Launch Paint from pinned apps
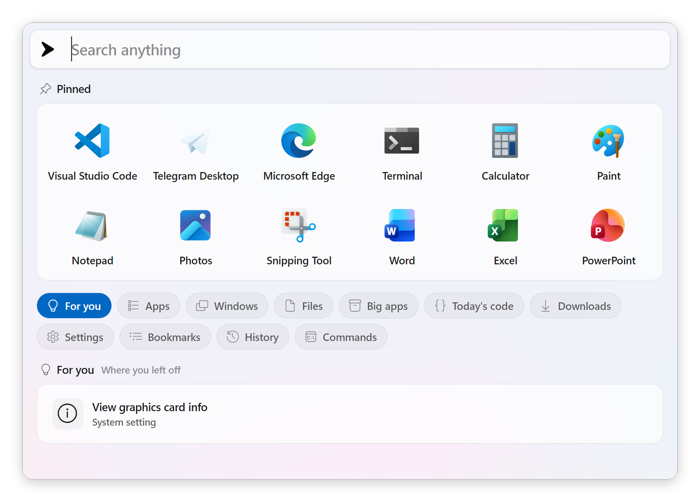 coord(608,152)
